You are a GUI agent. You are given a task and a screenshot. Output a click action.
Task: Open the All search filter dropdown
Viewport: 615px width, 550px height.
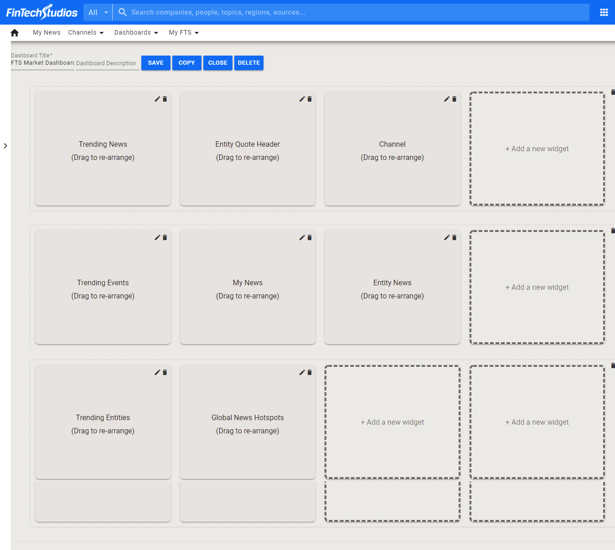(x=98, y=12)
